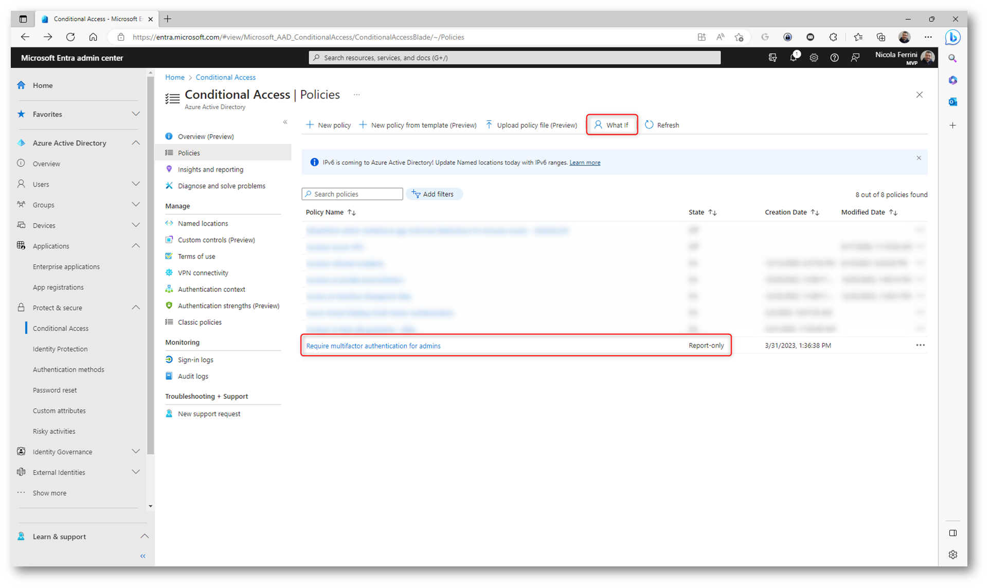Click the Read aloud icon in address bar

pyautogui.click(x=721, y=37)
